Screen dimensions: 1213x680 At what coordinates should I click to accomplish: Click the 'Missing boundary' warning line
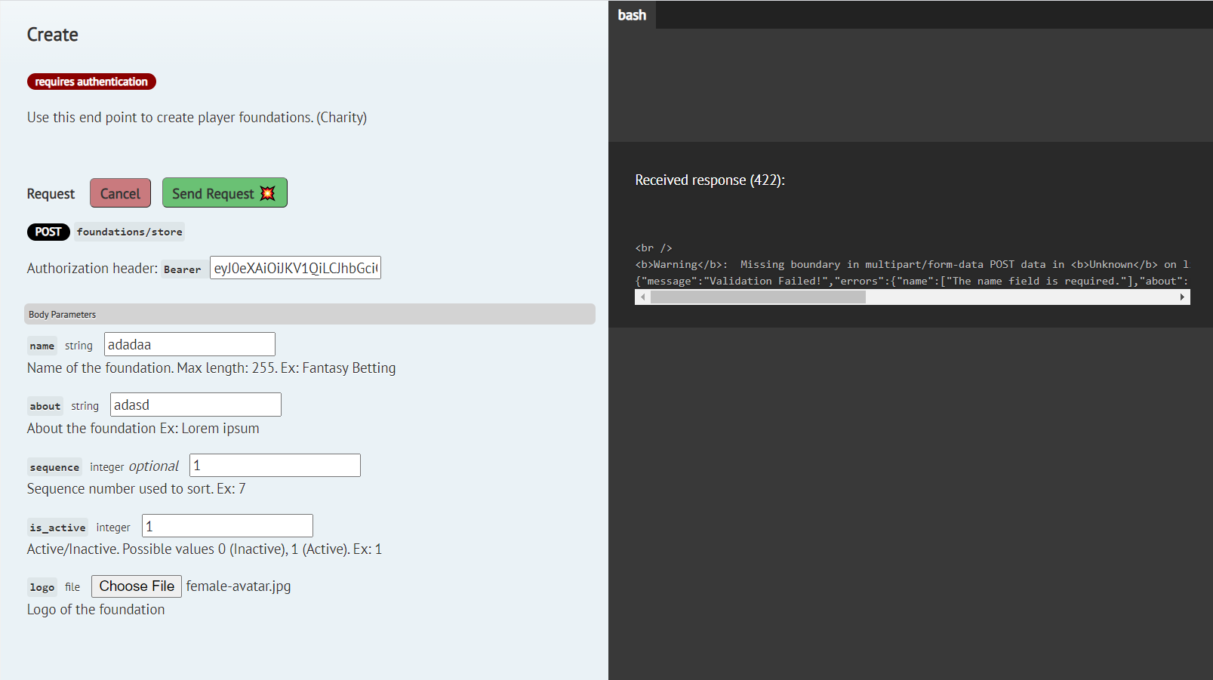pyautogui.click(x=912, y=264)
